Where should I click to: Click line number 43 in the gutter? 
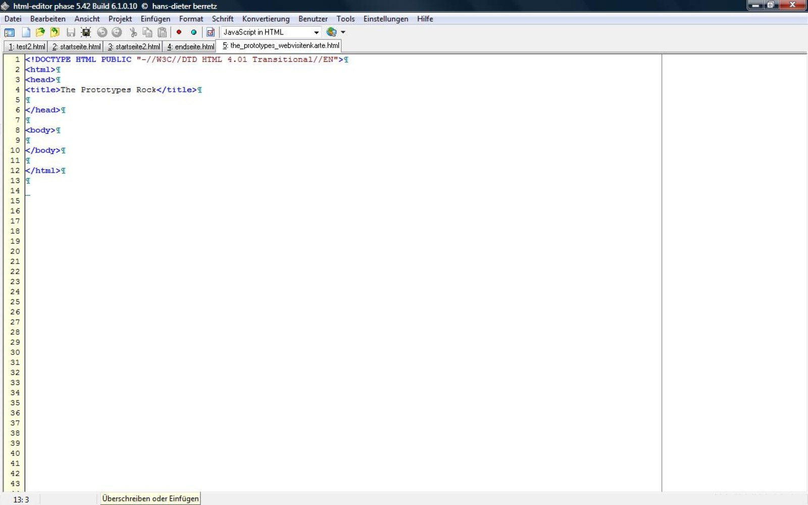(15, 484)
